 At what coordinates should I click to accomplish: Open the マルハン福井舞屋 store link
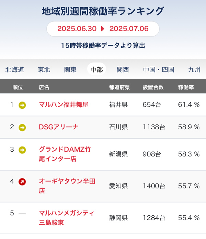[64, 105]
